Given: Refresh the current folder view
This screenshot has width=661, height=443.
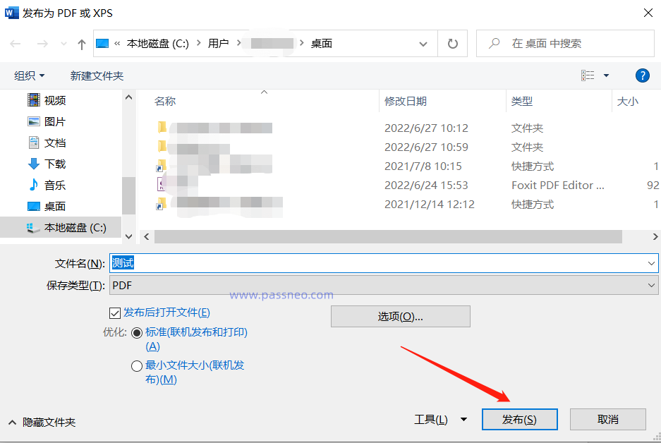Looking at the screenshot, I should pos(451,43).
